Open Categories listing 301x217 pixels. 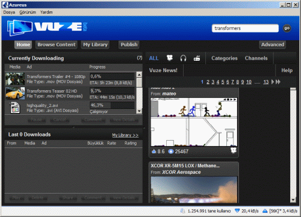tap(225, 58)
